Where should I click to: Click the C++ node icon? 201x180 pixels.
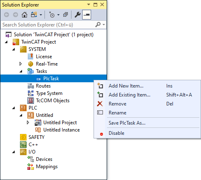(x=23, y=145)
